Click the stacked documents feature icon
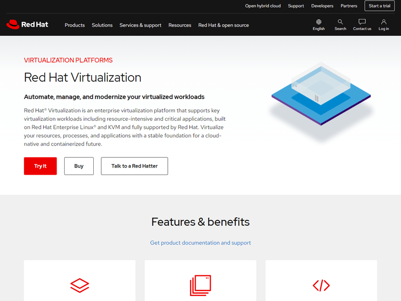The image size is (401, 301). tap(200, 284)
